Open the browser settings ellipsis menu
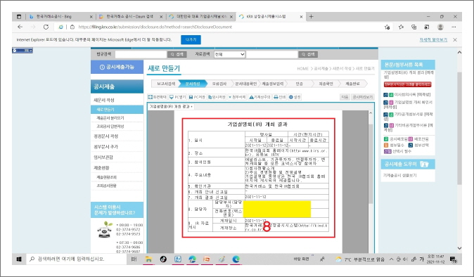 click(454, 27)
